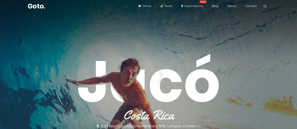Click the Goto site logo
Image resolution: width=297 pixels, height=129 pixels.
click(36, 6)
